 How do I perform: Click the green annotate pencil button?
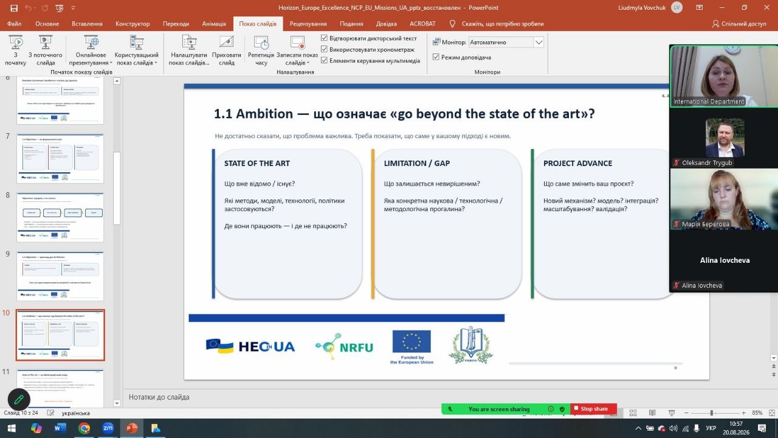point(19,400)
